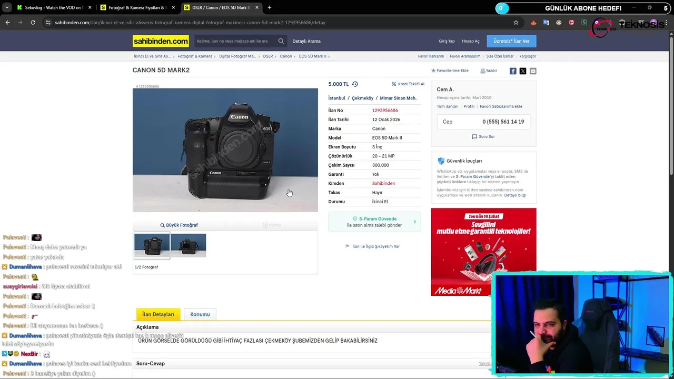Select the İlan Detayları tab
674x379 pixels.
pyautogui.click(x=158, y=314)
